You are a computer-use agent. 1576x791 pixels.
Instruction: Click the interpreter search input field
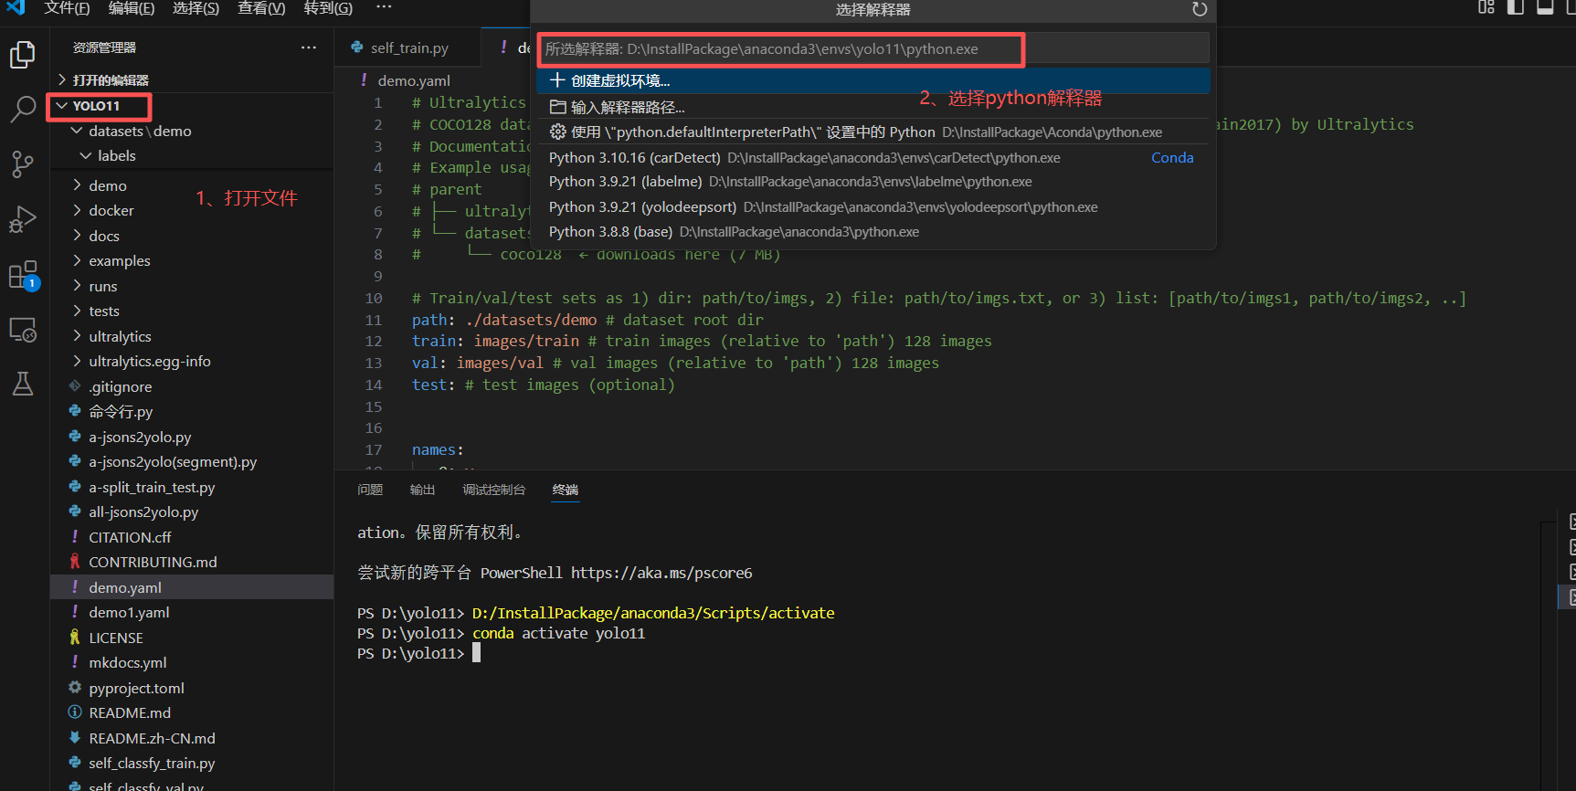(873, 48)
